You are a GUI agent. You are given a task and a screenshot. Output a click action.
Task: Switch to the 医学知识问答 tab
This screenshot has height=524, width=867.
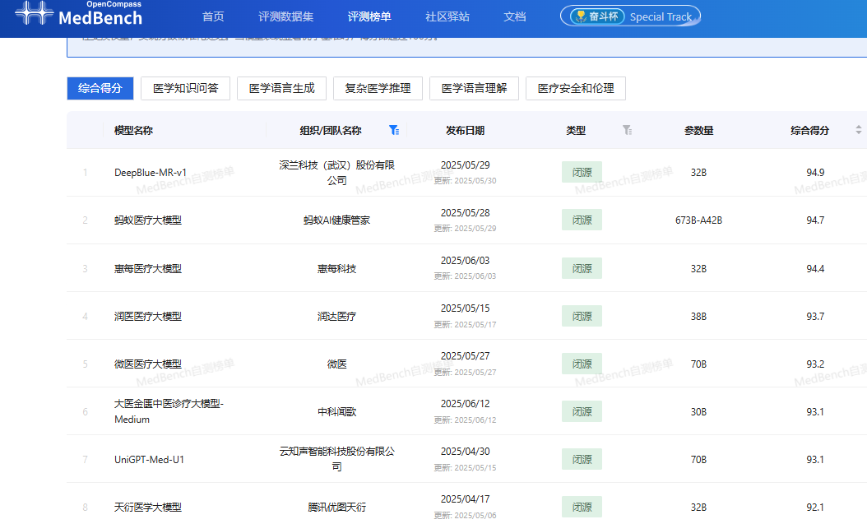[185, 88]
